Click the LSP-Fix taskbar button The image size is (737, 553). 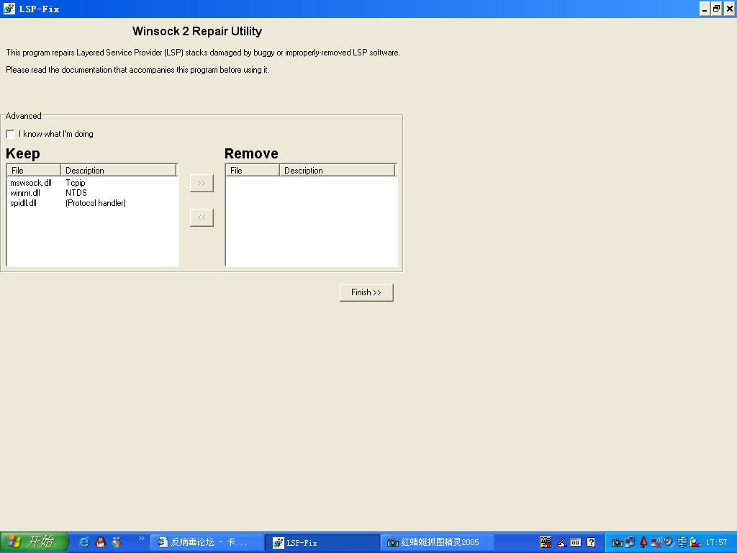[x=322, y=543]
